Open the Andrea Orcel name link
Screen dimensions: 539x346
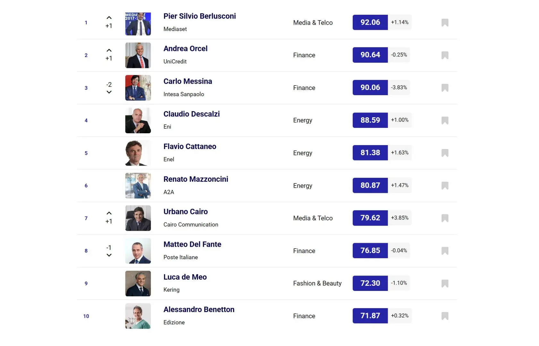[185, 49]
